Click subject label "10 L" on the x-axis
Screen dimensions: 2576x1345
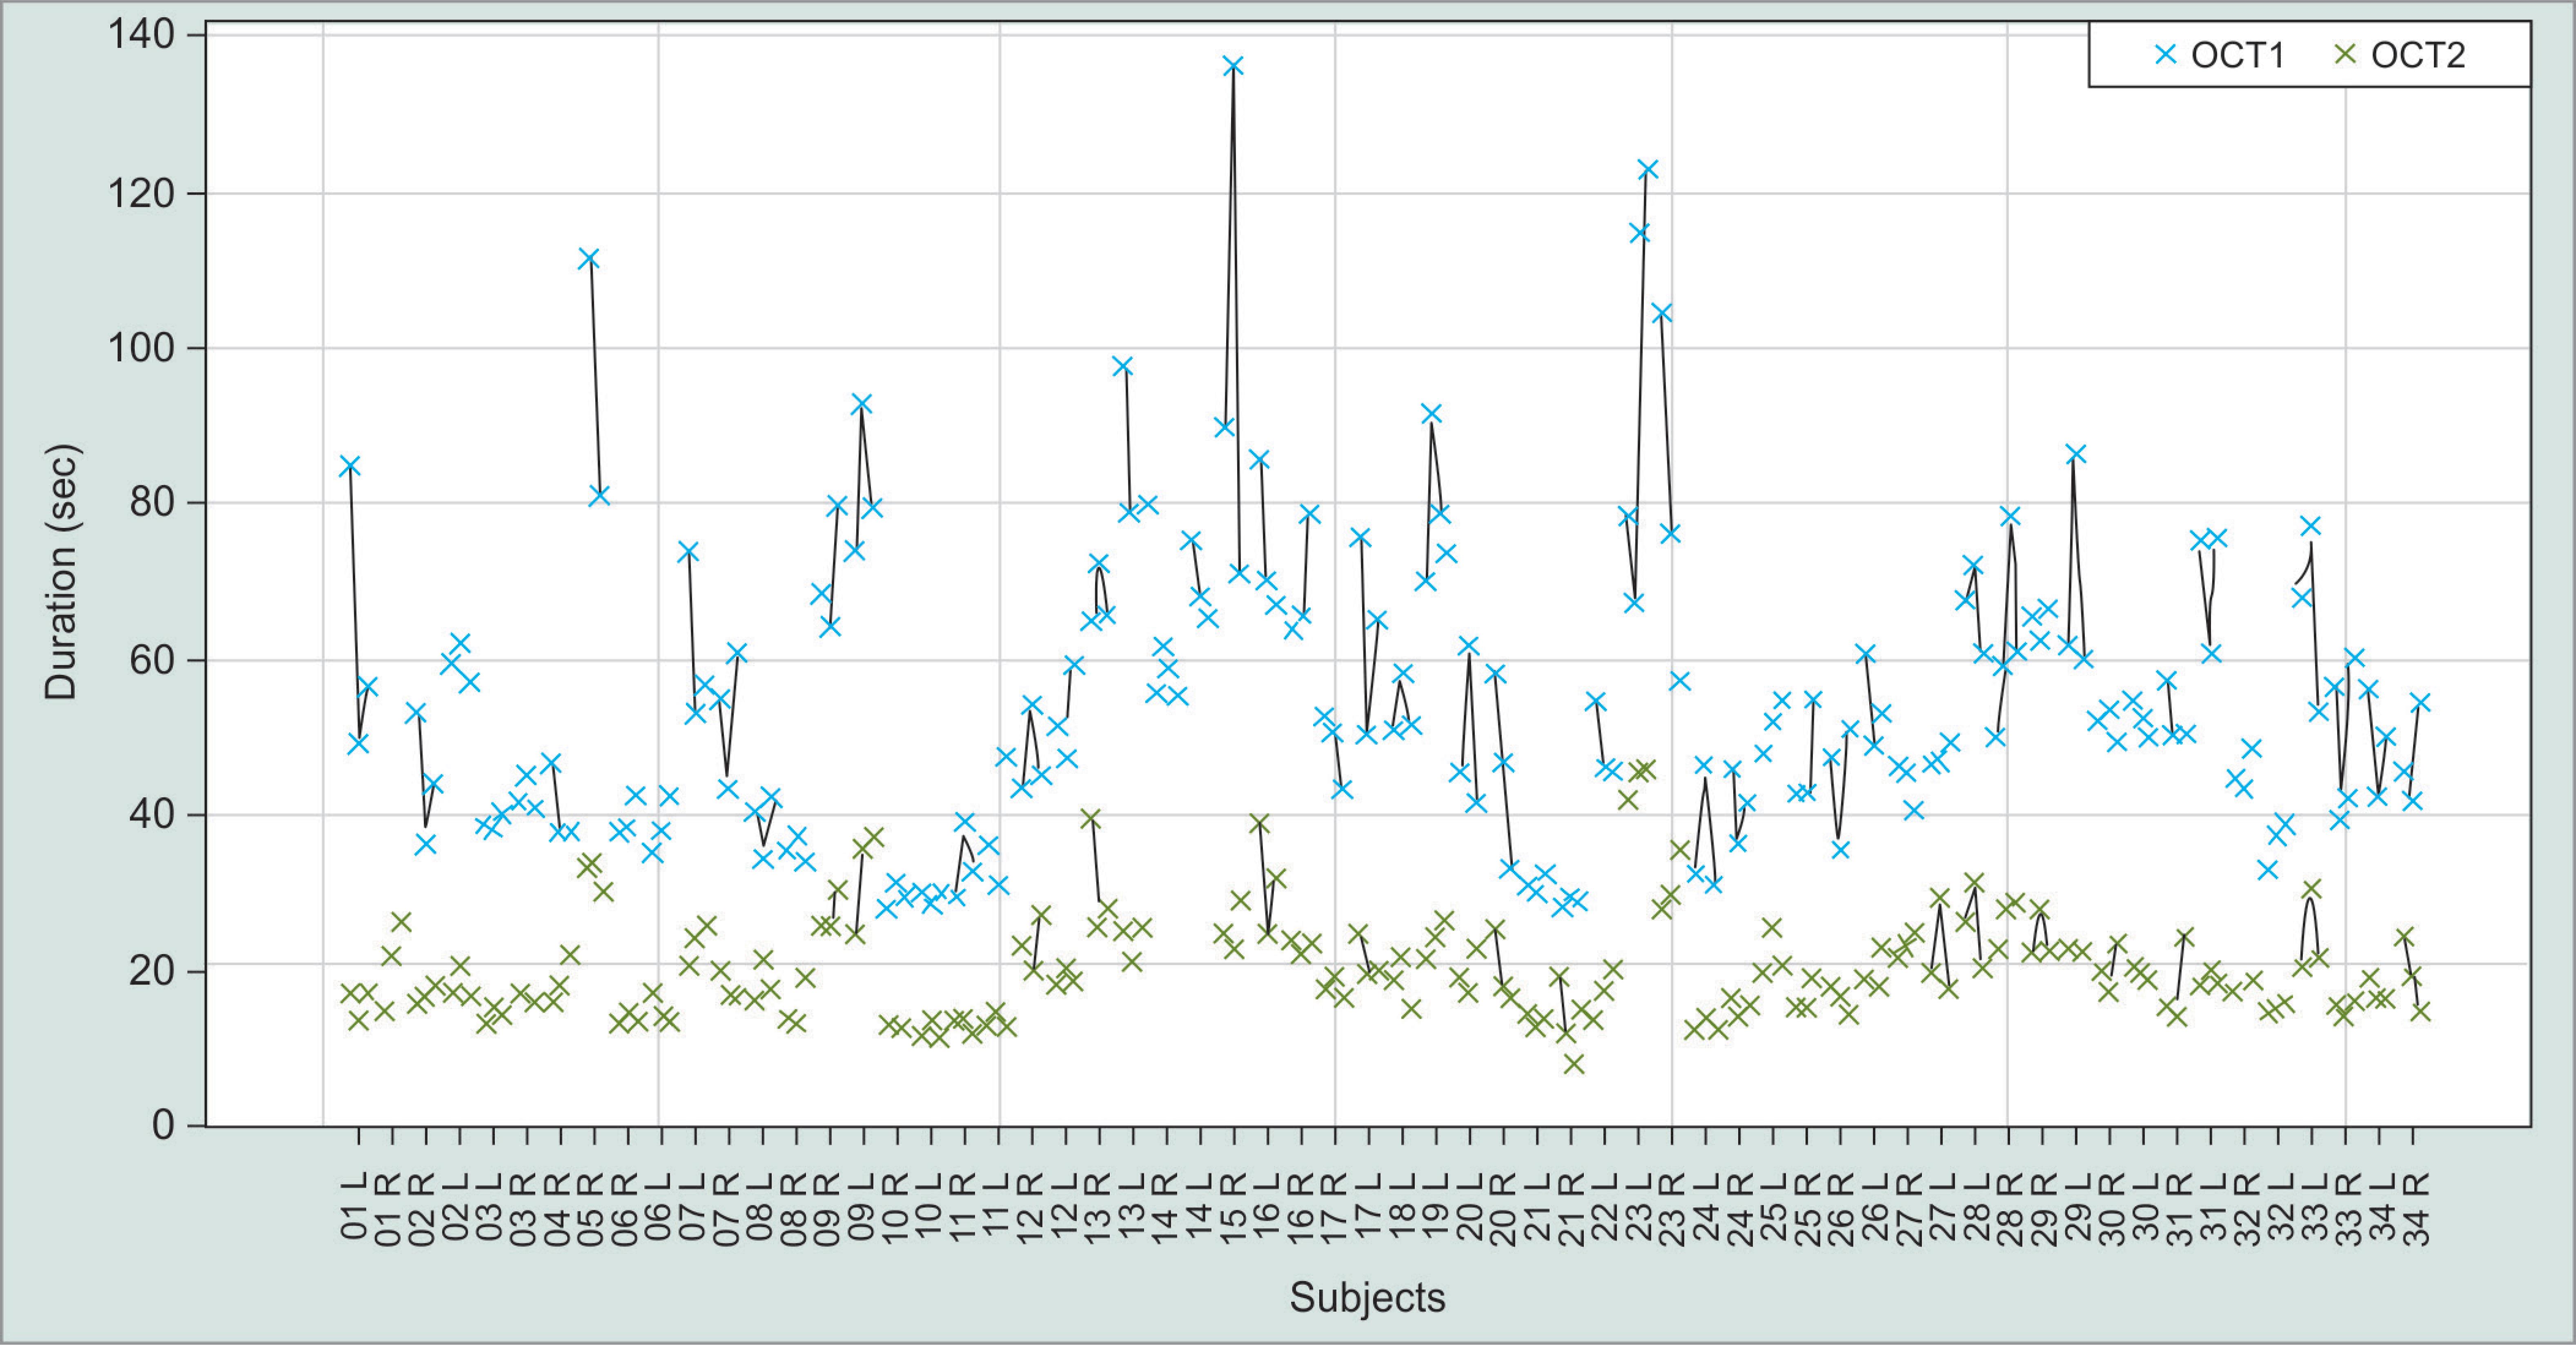929,1206
